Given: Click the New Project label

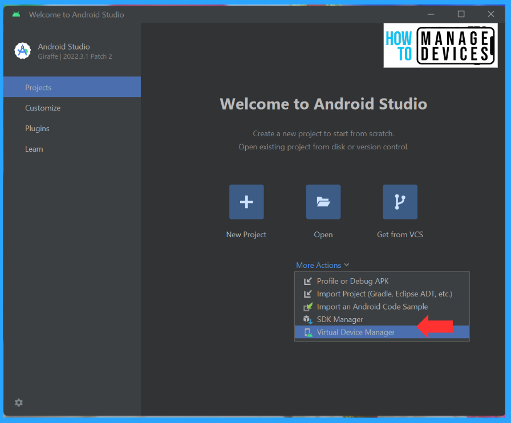Looking at the screenshot, I should pyautogui.click(x=246, y=235).
